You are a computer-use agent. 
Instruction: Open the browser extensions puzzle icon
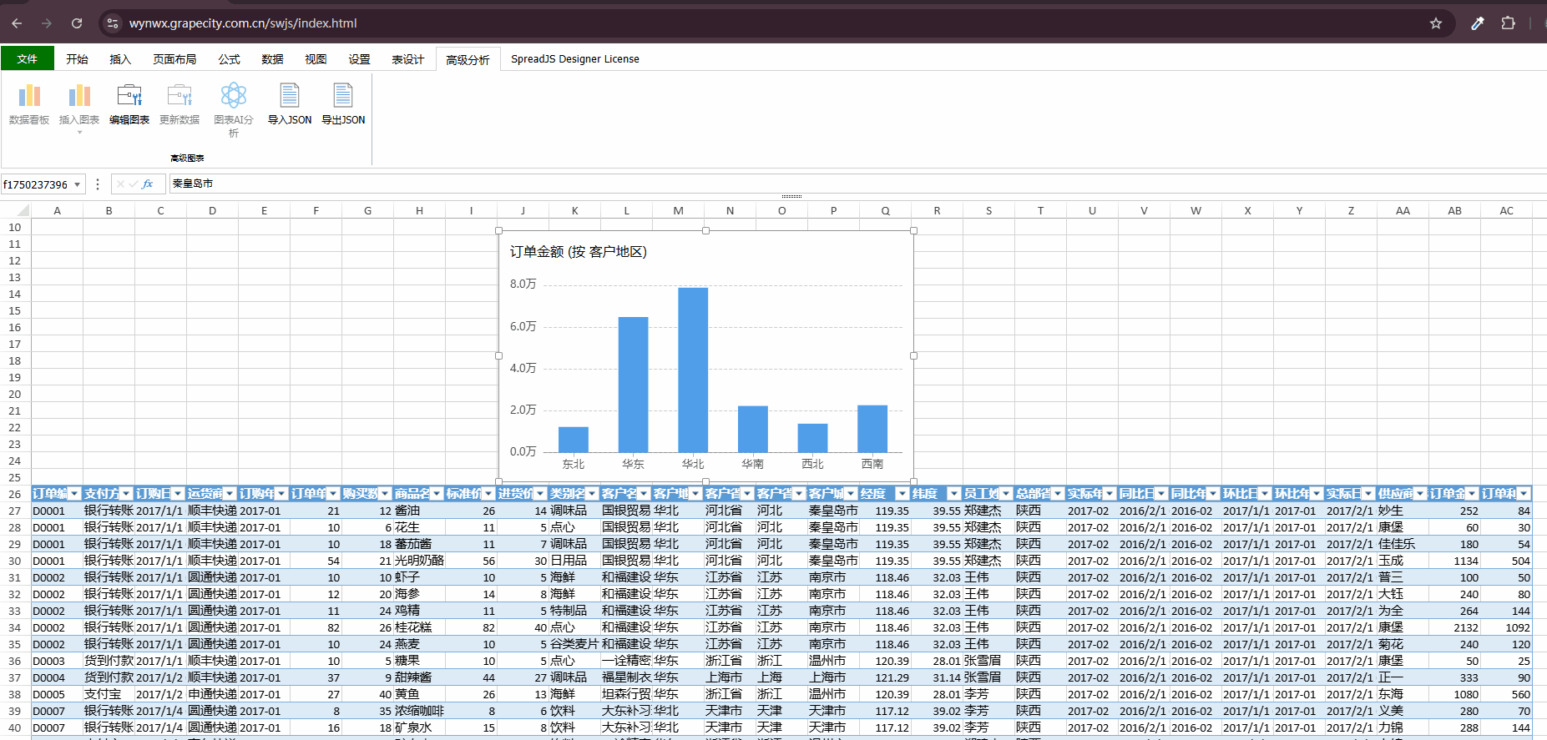pyautogui.click(x=1508, y=23)
